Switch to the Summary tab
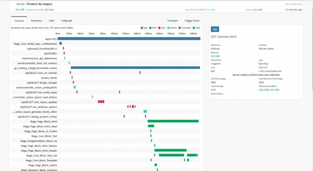The height and width of the screenshot is (171, 313). (x=36, y=20)
